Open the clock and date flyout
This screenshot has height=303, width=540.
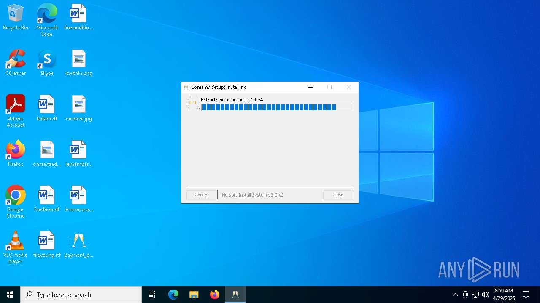(x=504, y=295)
